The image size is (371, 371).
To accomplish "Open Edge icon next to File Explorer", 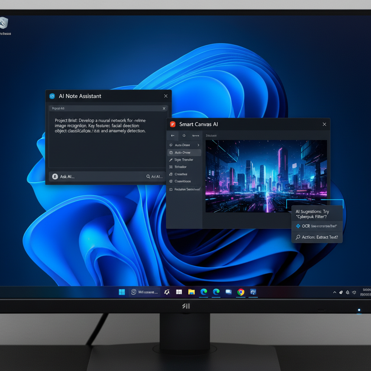I will click(204, 292).
